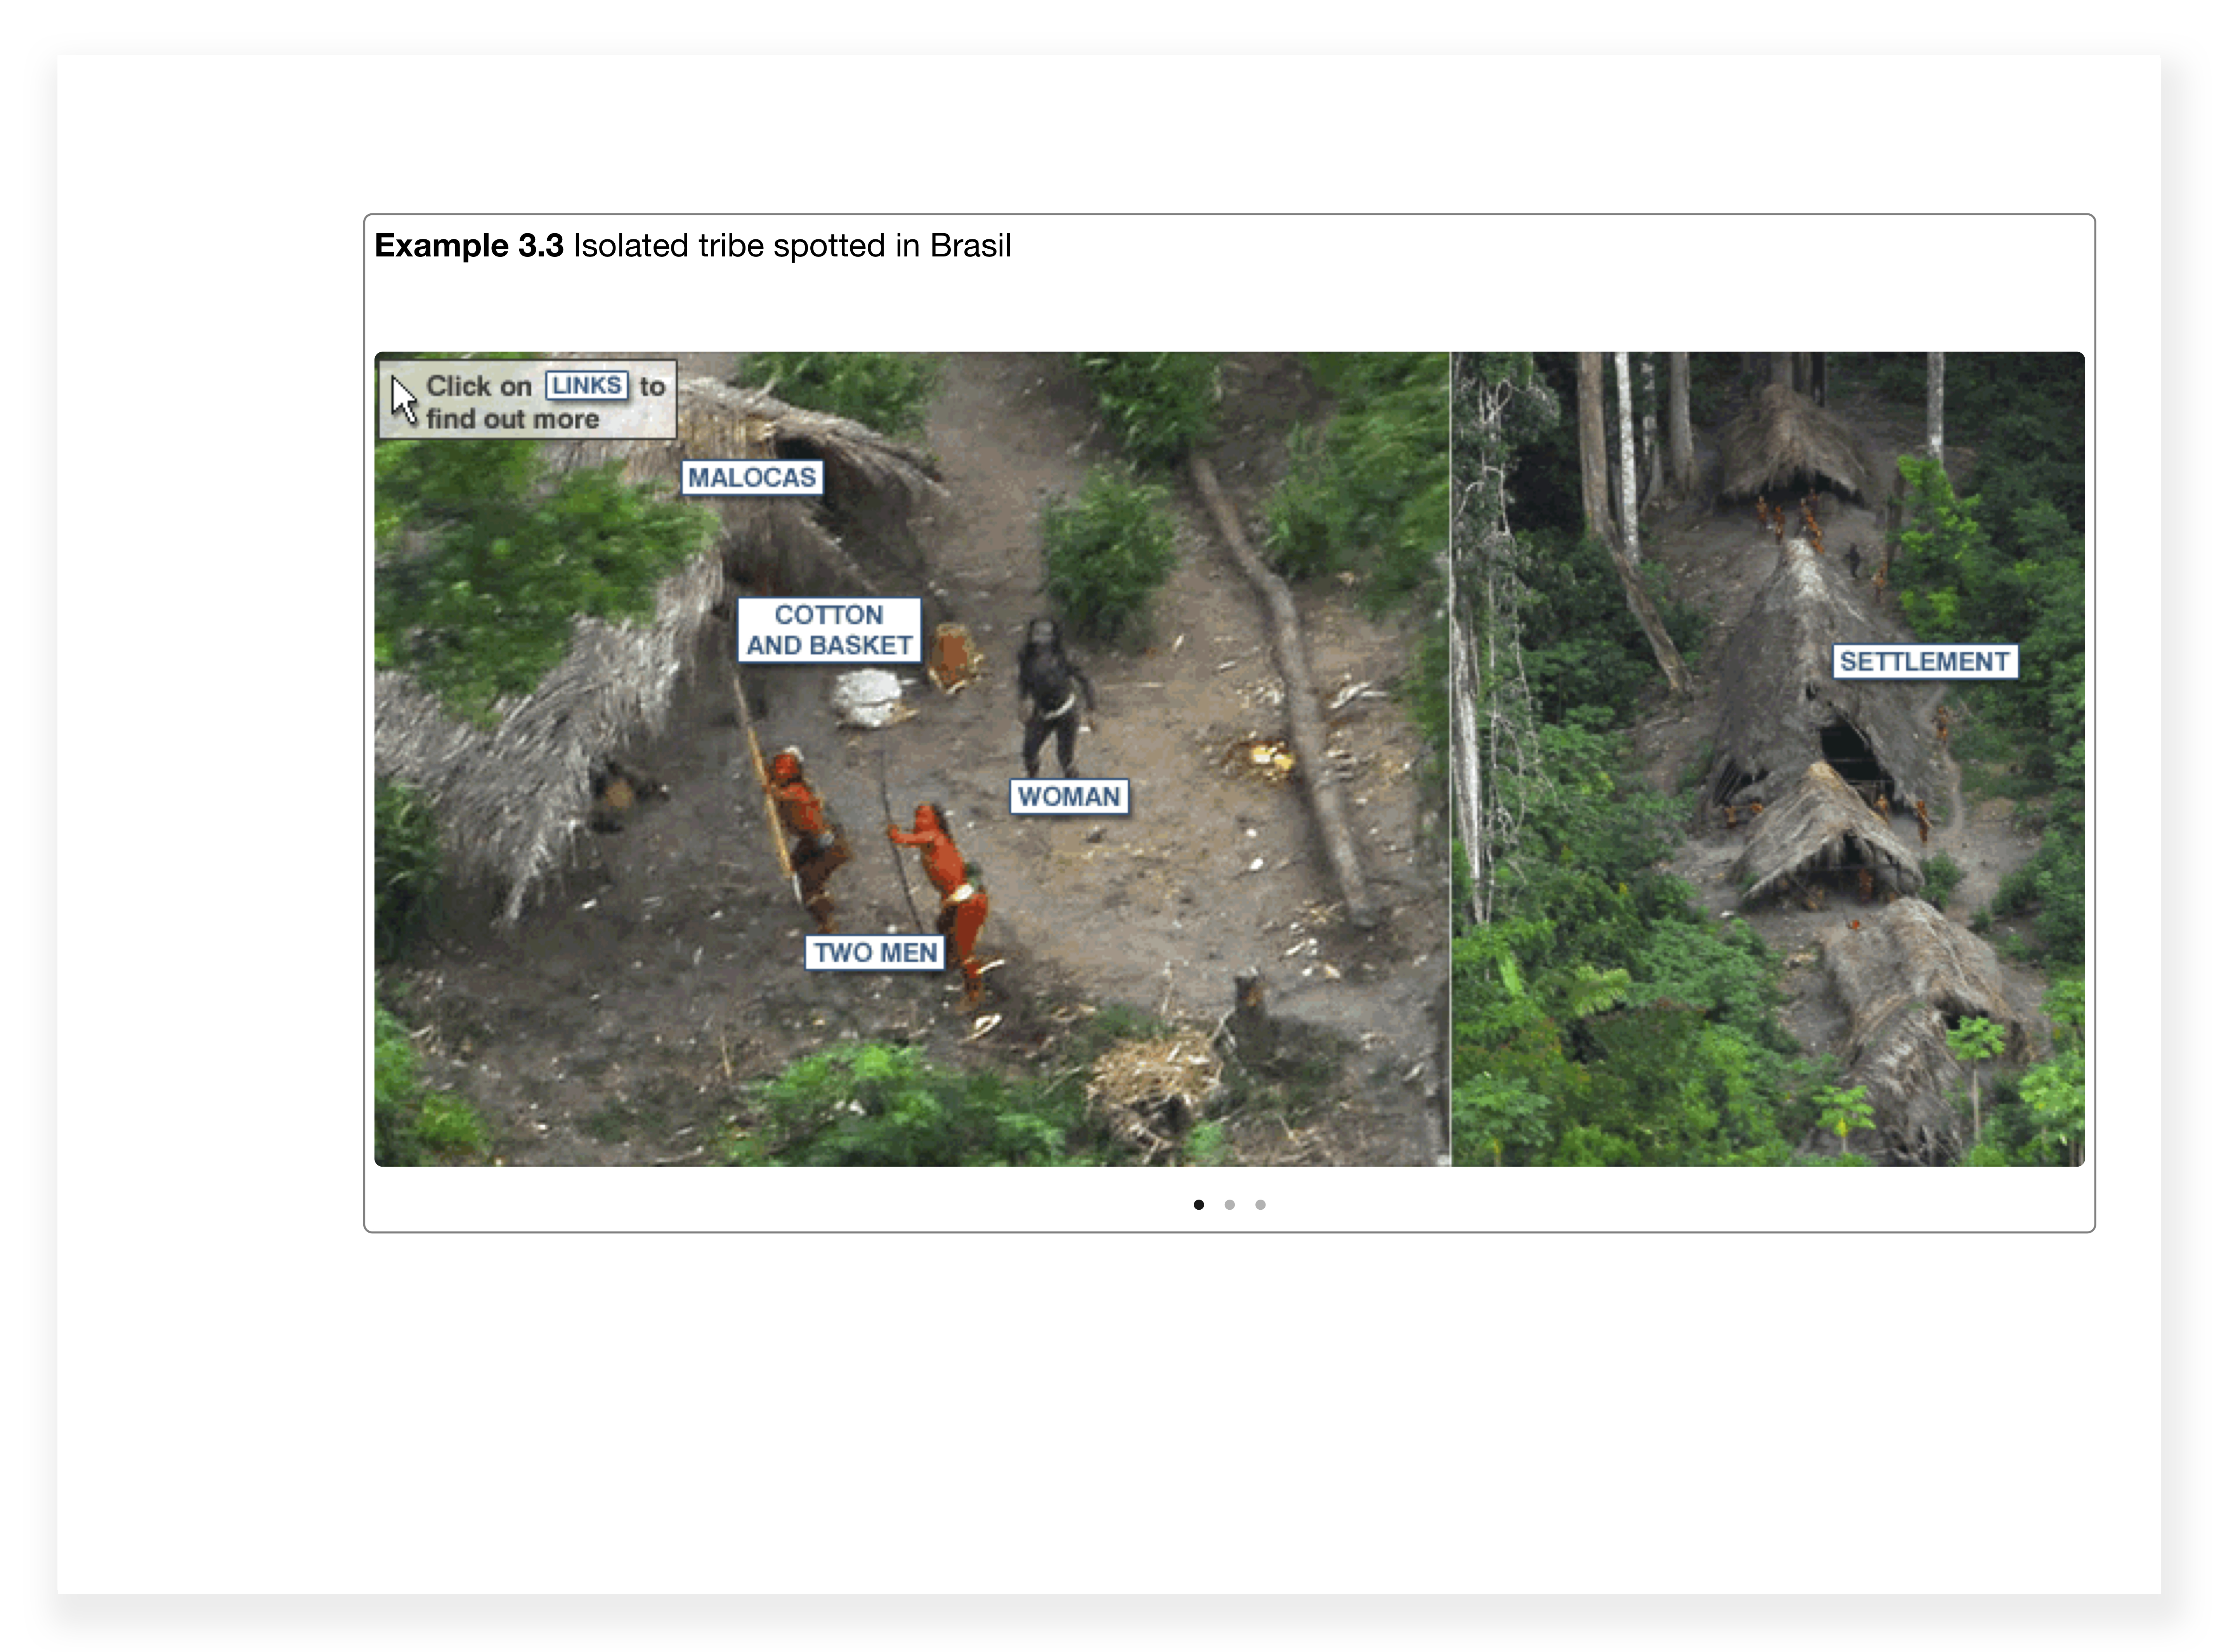Open the COTTON AND BASKET hotspot
This screenshot has height=1652, width=2219.
point(828,630)
